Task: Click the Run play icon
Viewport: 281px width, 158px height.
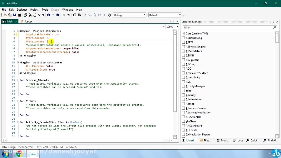Action: [85, 15]
